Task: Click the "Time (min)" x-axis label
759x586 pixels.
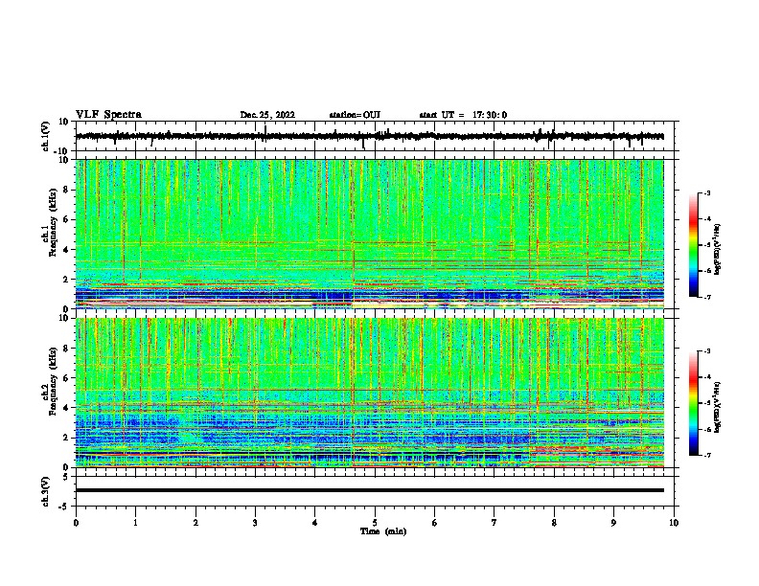Action: pos(383,531)
